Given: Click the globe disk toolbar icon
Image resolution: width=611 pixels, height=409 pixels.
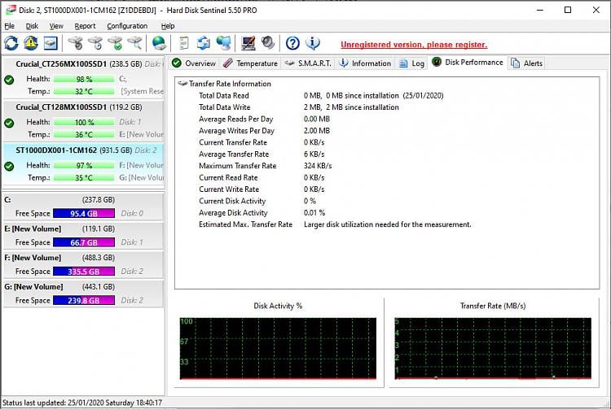Looking at the screenshot, I should [x=160, y=43].
